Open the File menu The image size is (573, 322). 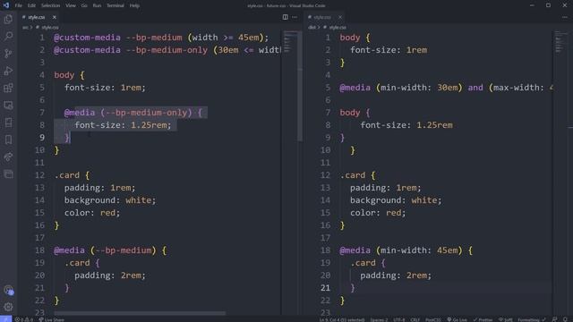(x=18, y=5)
